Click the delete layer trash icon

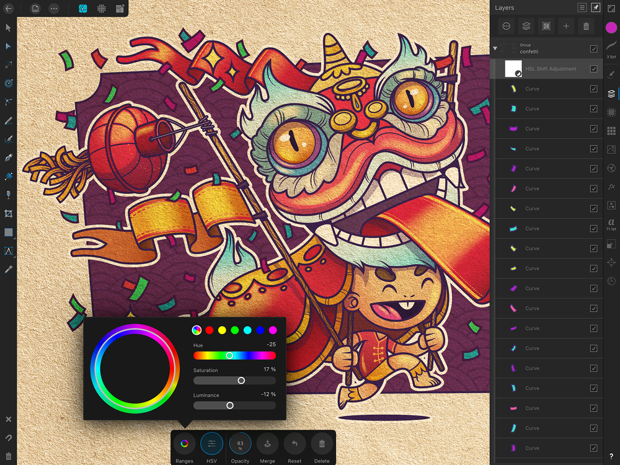(x=586, y=26)
